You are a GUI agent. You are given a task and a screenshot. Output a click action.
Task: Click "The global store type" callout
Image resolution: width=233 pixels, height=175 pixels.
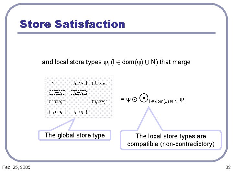tap(75, 135)
